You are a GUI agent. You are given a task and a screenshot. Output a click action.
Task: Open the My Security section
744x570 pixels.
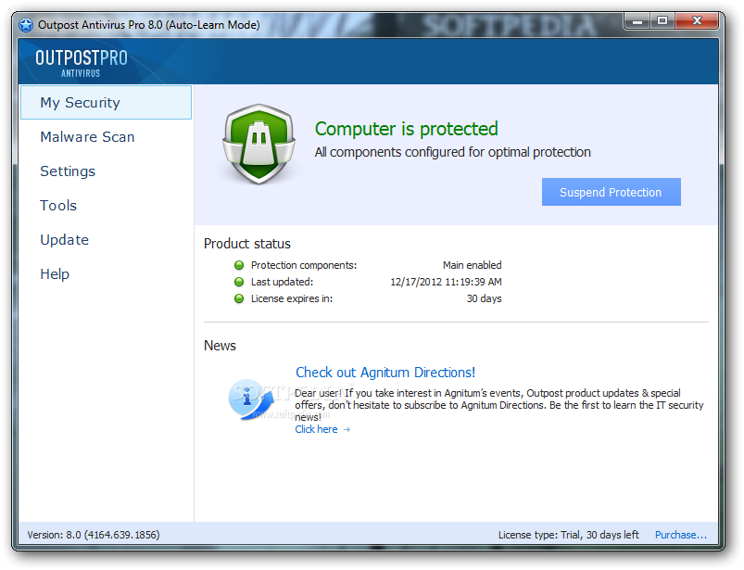click(106, 103)
